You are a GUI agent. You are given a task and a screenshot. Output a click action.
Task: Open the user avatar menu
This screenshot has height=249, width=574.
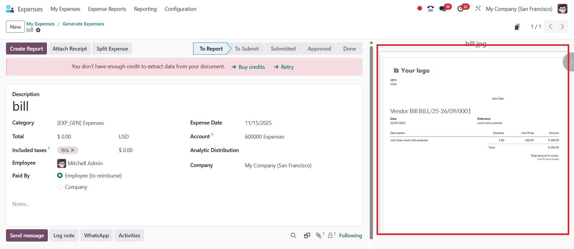click(562, 9)
